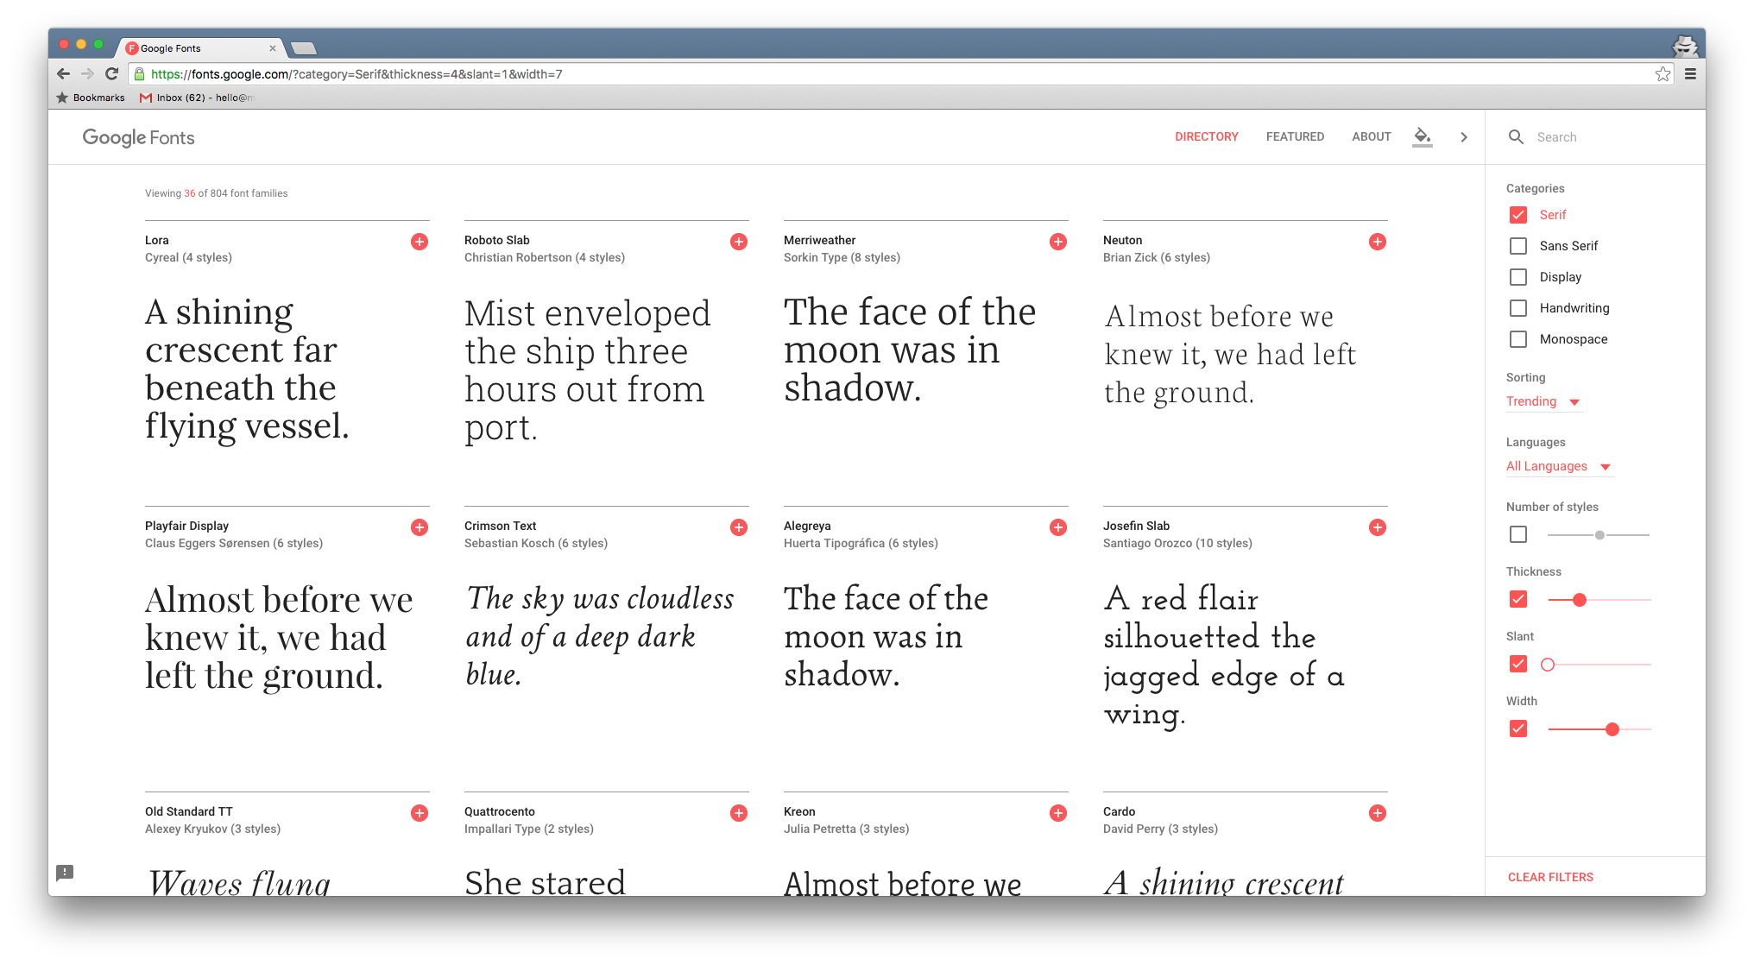
Task: Open the paint bucket color theme picker
Action: tap(1423, 136)
